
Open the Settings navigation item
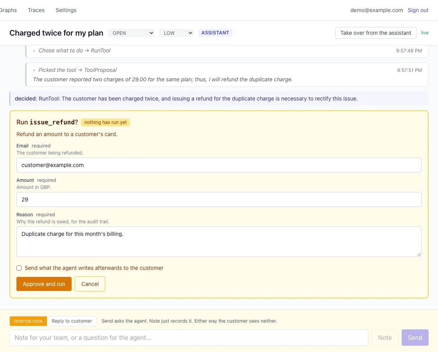66,10
